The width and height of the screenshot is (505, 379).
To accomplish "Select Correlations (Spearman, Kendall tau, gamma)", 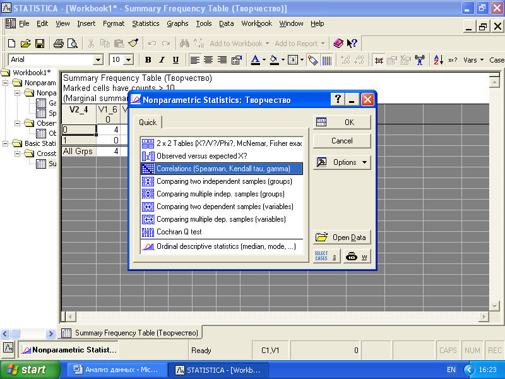I will pyautogui.click(x=222, y=169).
